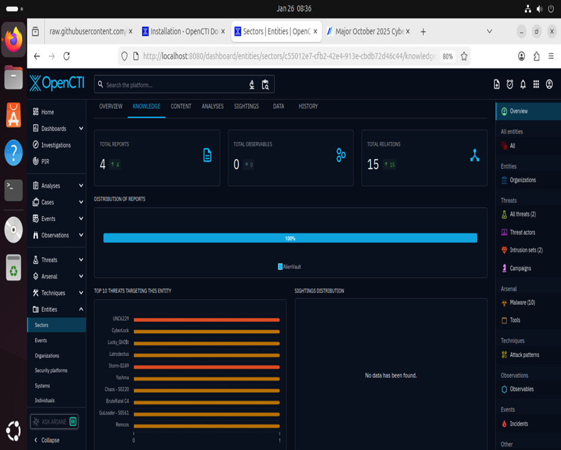Open the apps grid icon
This screenshot has width=561, height=450.
coord(536,84)
